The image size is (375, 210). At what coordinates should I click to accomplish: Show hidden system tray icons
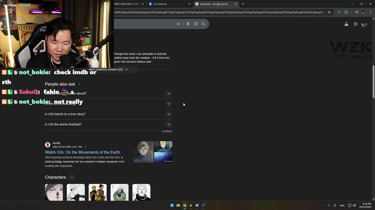click(x=328, y=205)
